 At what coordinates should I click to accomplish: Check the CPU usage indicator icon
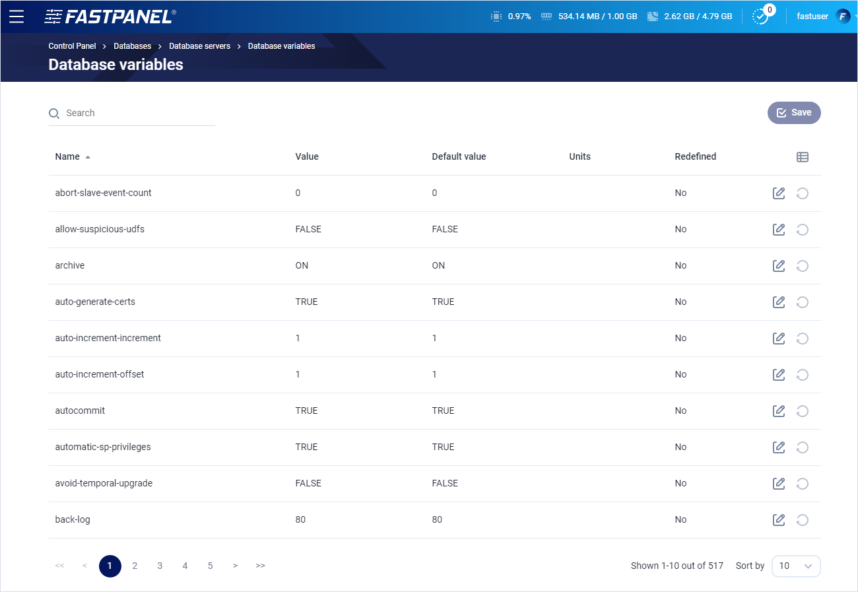coord(496,16)
